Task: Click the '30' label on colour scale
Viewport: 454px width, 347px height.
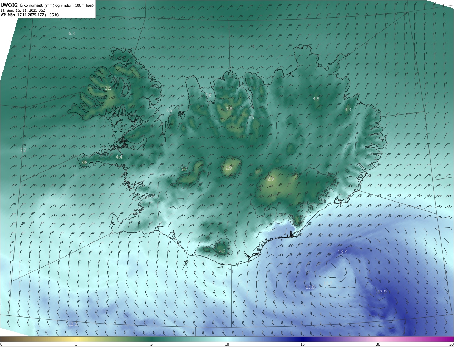Action: (378, 345)
